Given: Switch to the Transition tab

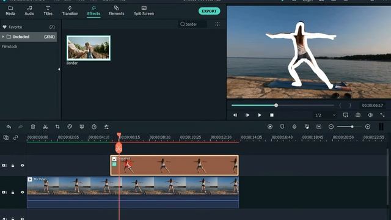Looking at the screenshot, I should point(70,11).
